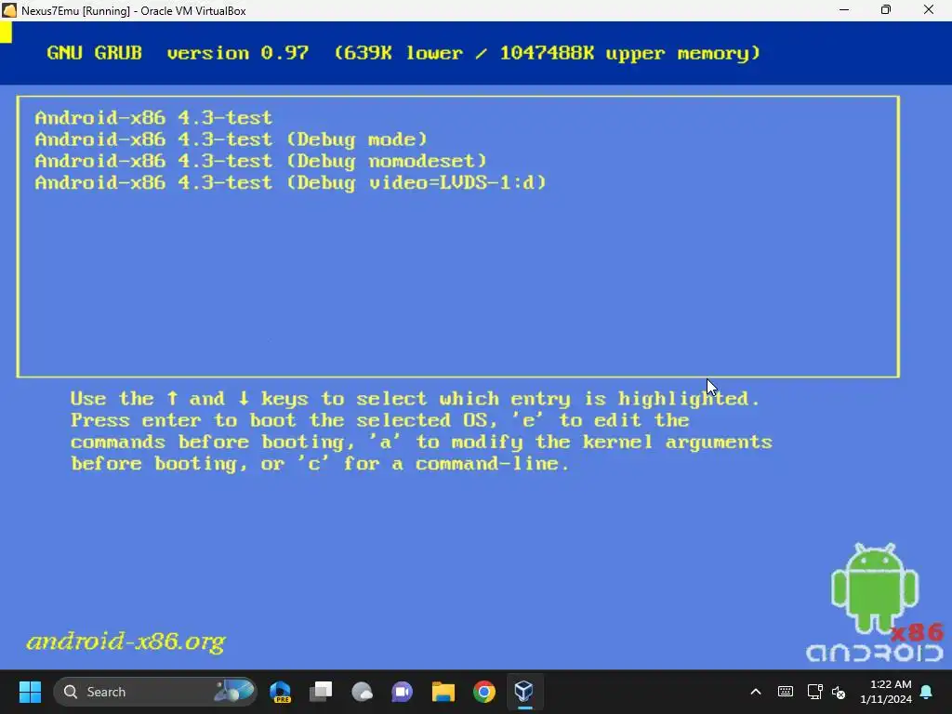Screen dimensions: 952x714
Task: Select Android-x86 4.3-test (Debug nomodeset) entry
Action: 261,161
